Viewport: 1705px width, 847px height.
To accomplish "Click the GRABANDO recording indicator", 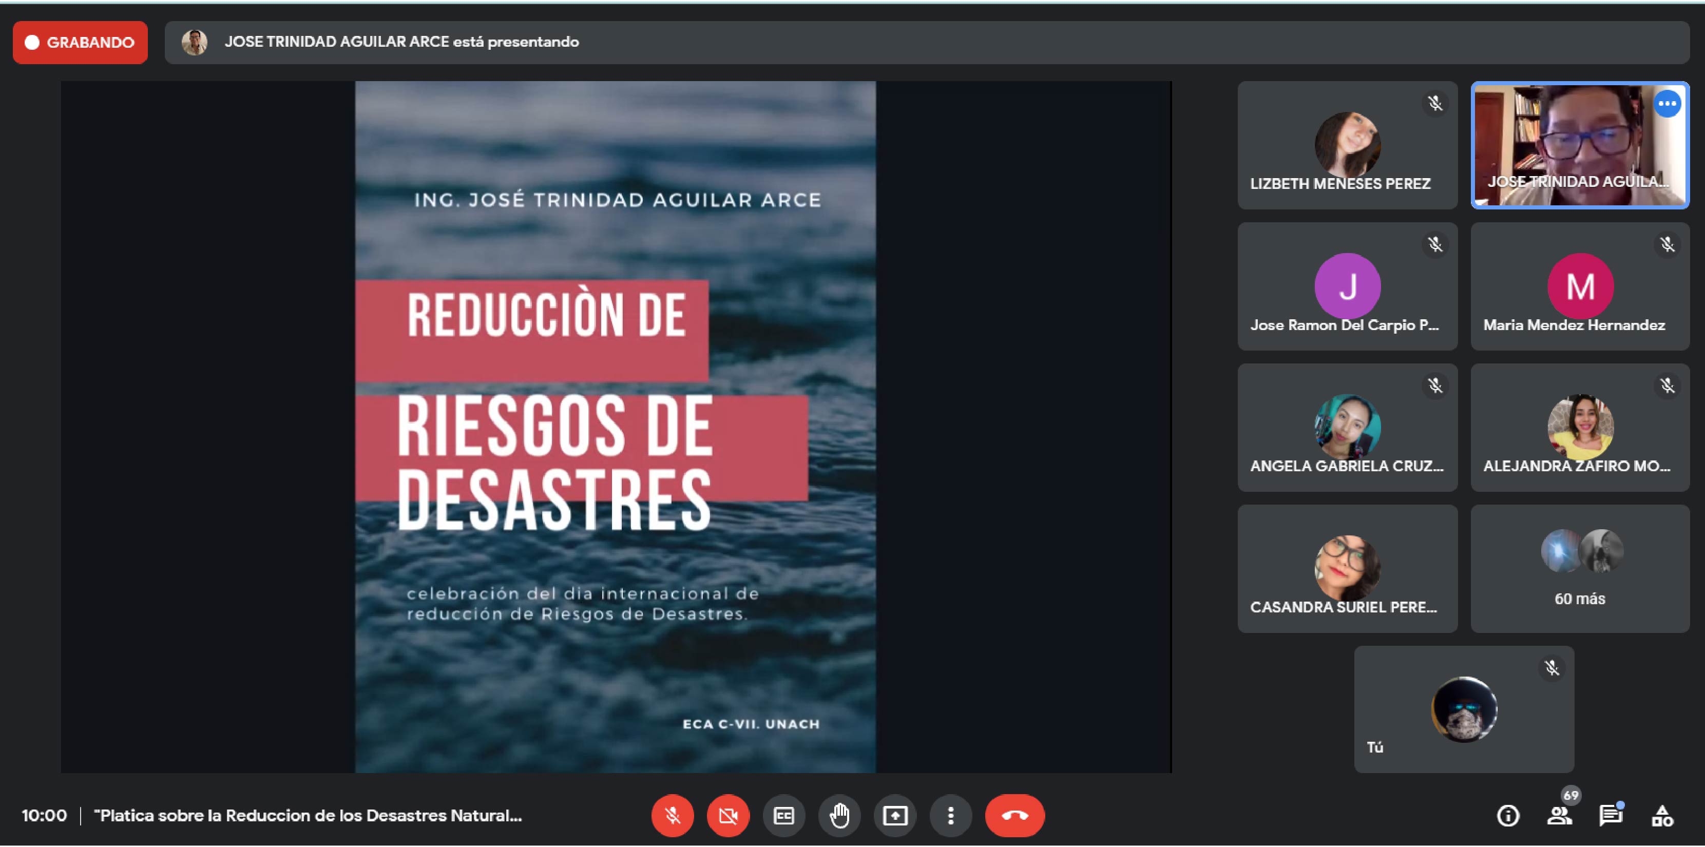I will pos(80,42).
